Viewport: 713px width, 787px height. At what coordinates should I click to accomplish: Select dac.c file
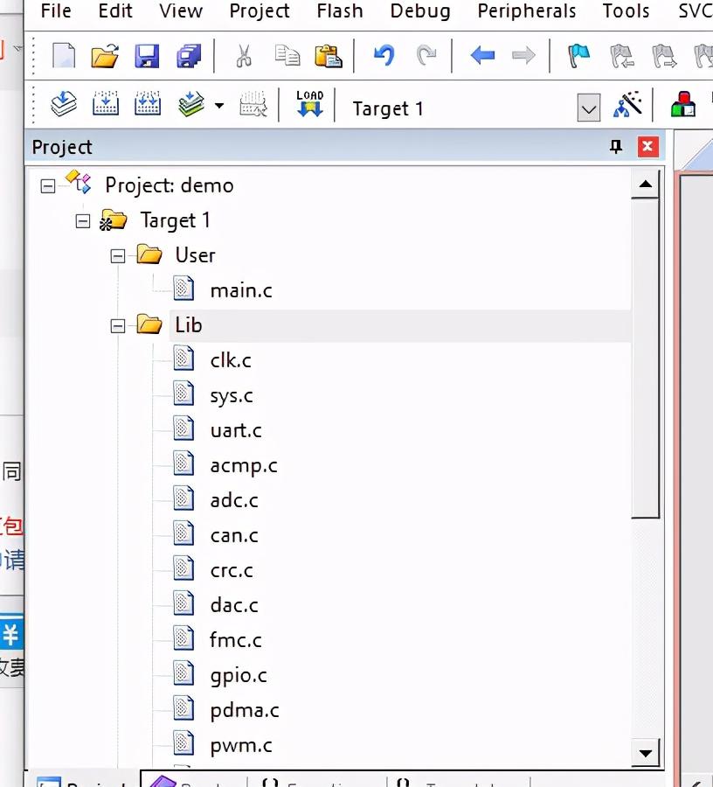click(x=234, y=605)
